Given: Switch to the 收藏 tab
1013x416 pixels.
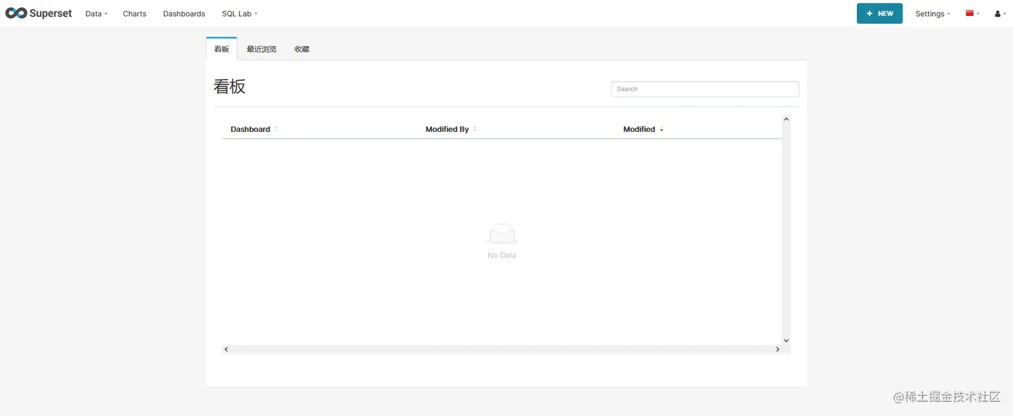Looking at the screenshot, I should pyautogui.click(x=302, y=49).
